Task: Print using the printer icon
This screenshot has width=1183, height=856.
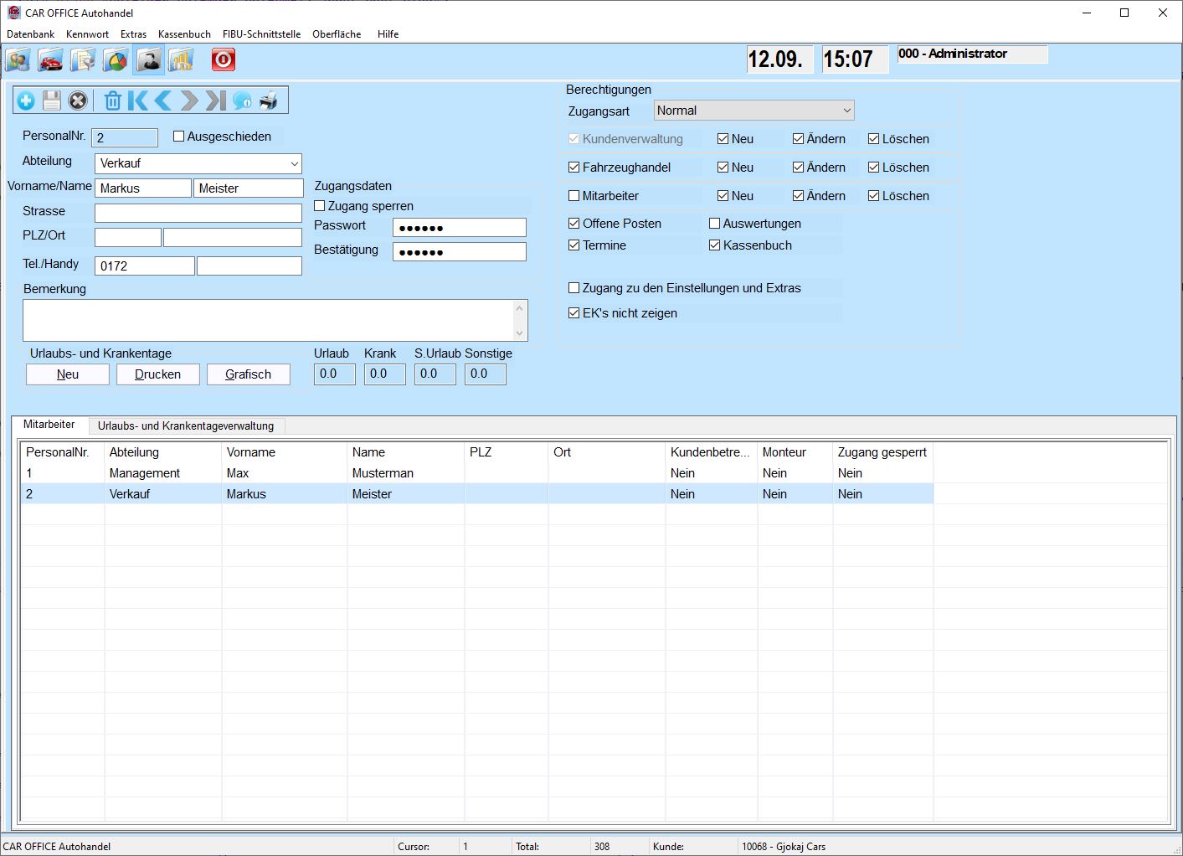Action: (268, 101)
